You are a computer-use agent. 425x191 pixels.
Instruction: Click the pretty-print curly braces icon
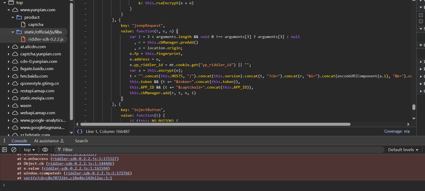(x=80, y=131)
